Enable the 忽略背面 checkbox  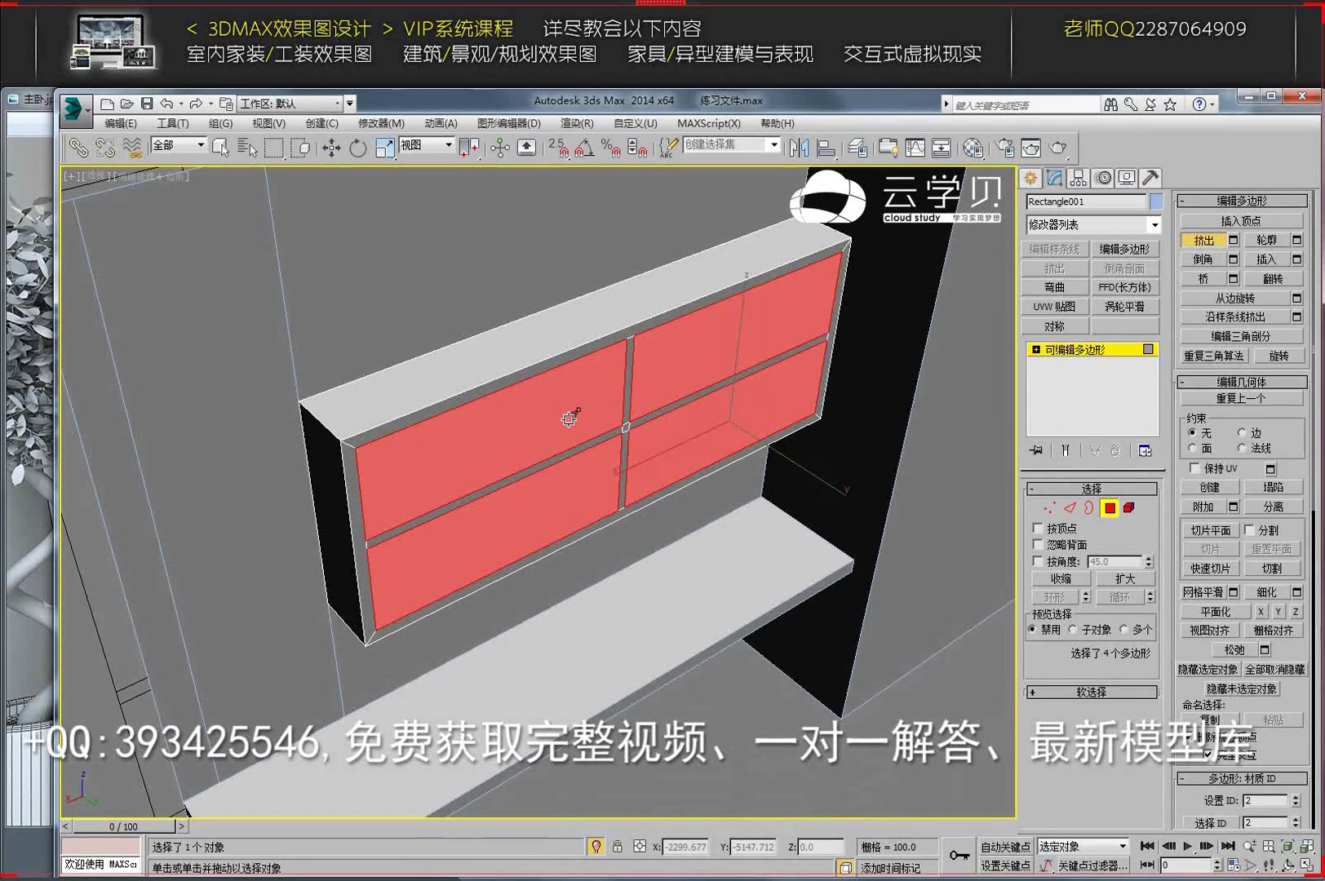tap(1039, 544)
